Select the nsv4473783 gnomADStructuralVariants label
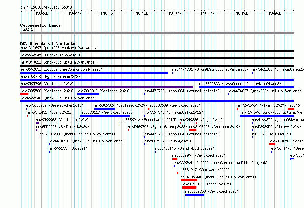304x208 pixels. 182,134
